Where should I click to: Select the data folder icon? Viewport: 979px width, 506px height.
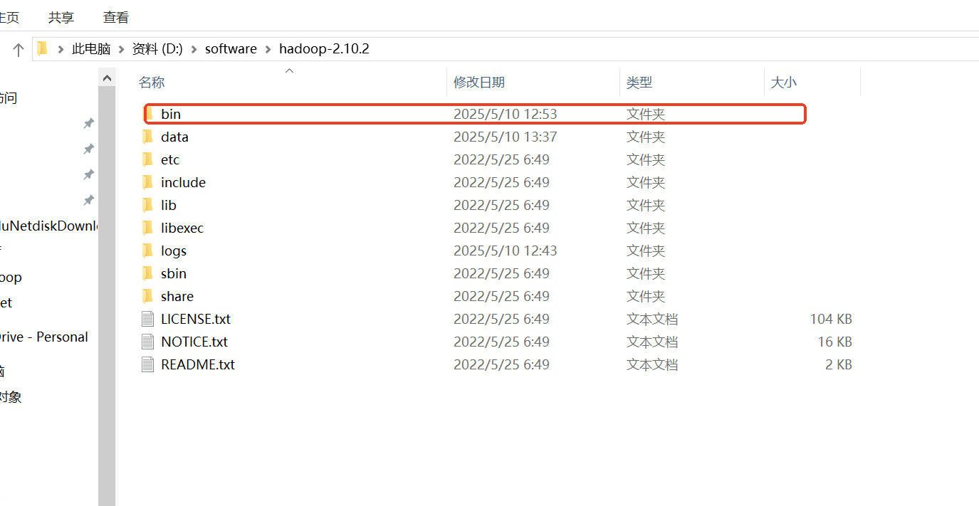147,137
